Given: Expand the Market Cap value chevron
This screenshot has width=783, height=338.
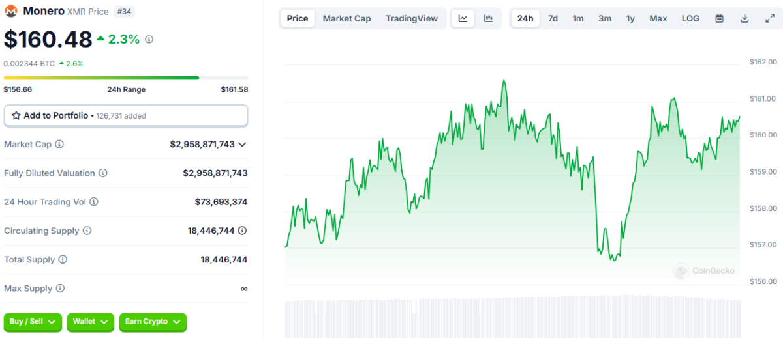Looking at the screenshot, I should 243,145.
